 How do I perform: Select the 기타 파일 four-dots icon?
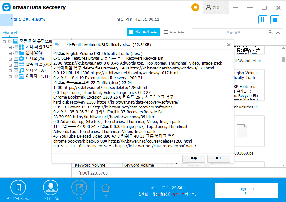(21, 47)
